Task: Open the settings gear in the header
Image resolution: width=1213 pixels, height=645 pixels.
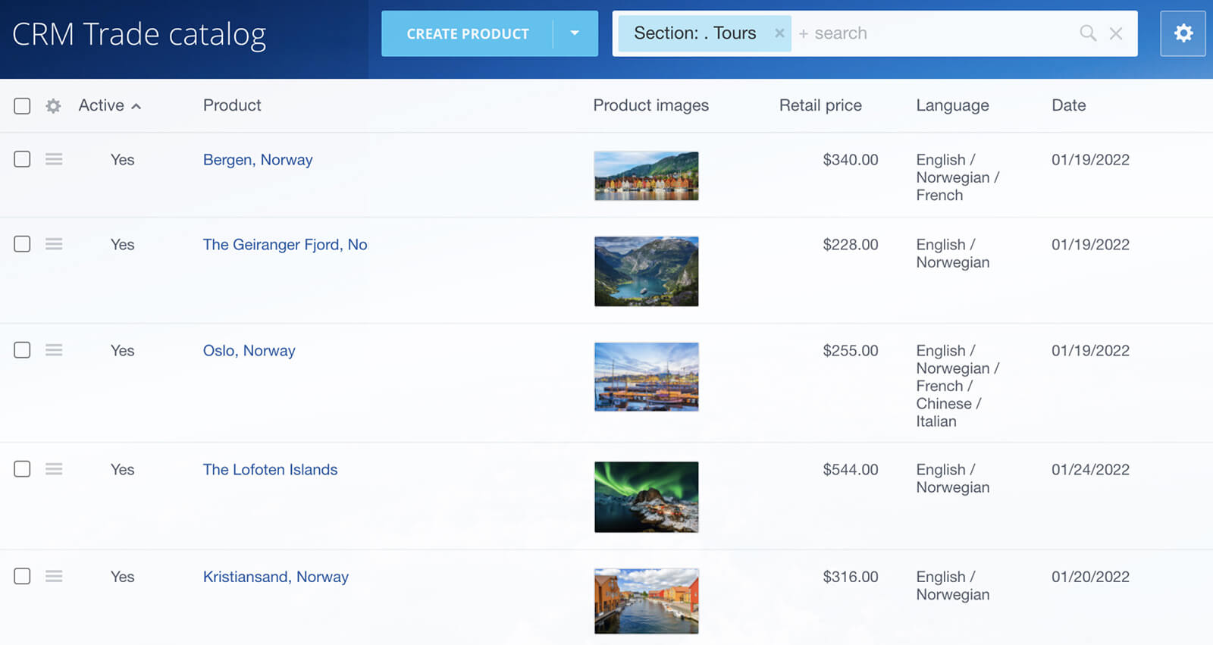Action: (x=1183, y=33)
